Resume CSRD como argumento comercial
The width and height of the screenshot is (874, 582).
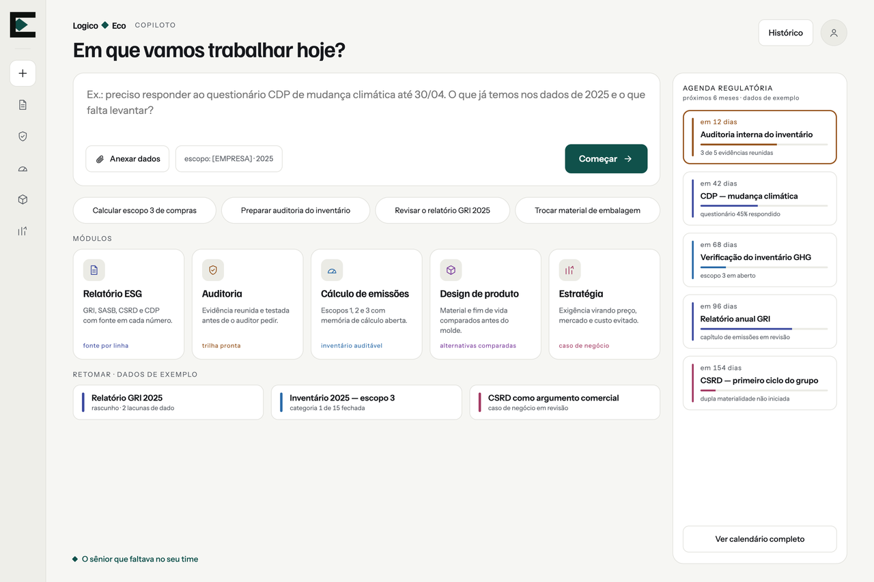pos(565,403)
